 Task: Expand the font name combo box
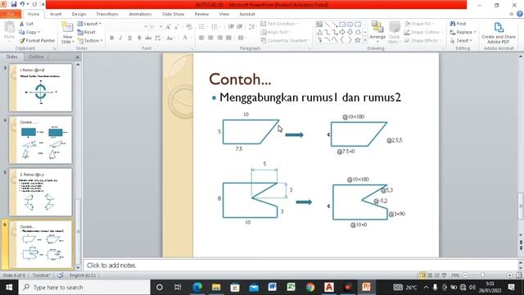coord(146,27)
